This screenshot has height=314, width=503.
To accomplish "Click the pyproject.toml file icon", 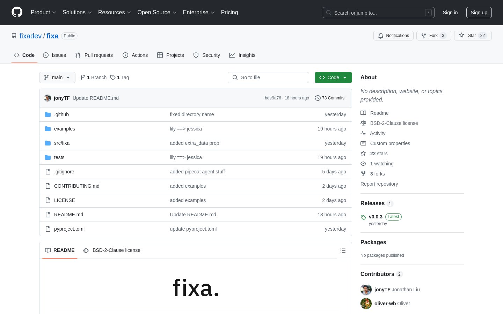I will coord(48,229).
